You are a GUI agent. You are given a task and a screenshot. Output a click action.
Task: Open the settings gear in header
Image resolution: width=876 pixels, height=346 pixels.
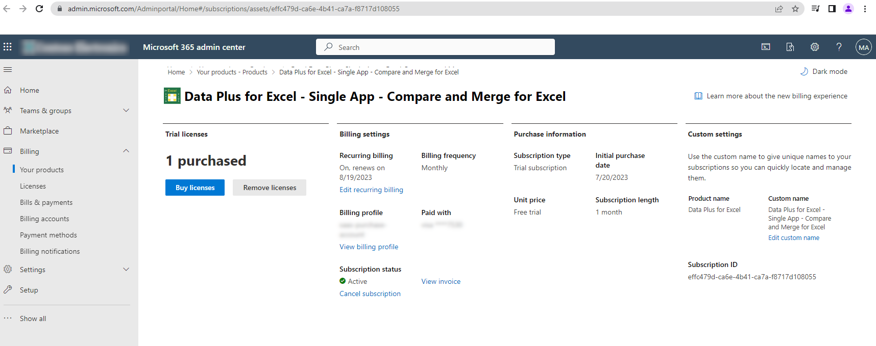[815, 47]
